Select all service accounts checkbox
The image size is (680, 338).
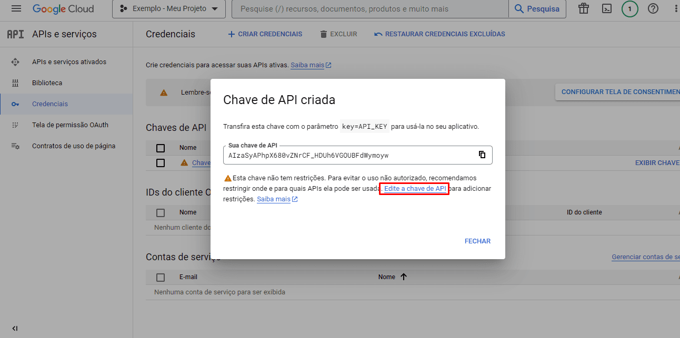[x=161, y=277]
